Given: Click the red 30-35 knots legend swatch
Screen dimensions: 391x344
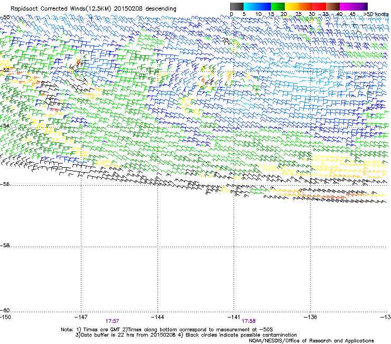Looking at the screenshot, I should point(319,6).
